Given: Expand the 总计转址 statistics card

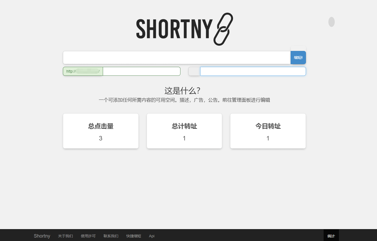Looking at the screenshot, I should click(184, 131).
